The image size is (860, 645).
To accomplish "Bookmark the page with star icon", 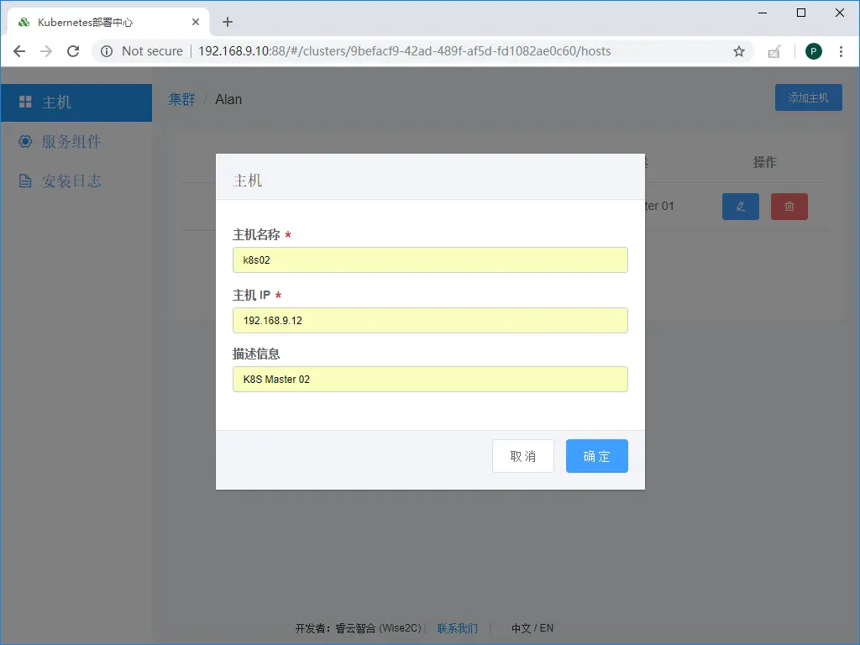I will pos(739,51).
